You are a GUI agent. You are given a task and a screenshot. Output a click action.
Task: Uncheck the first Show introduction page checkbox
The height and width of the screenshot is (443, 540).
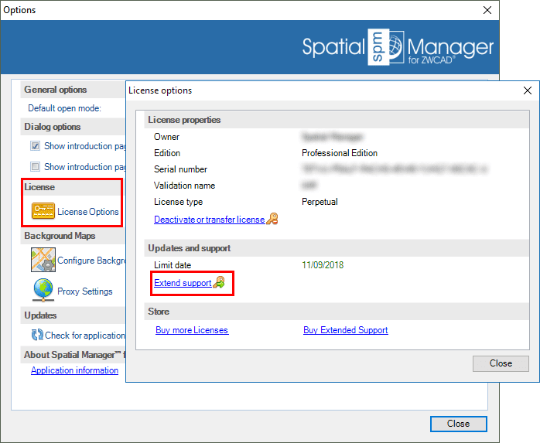[x=35, y=145]
